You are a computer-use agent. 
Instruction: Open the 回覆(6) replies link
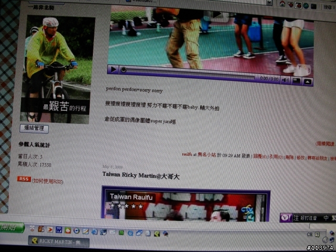click(260, 156)
